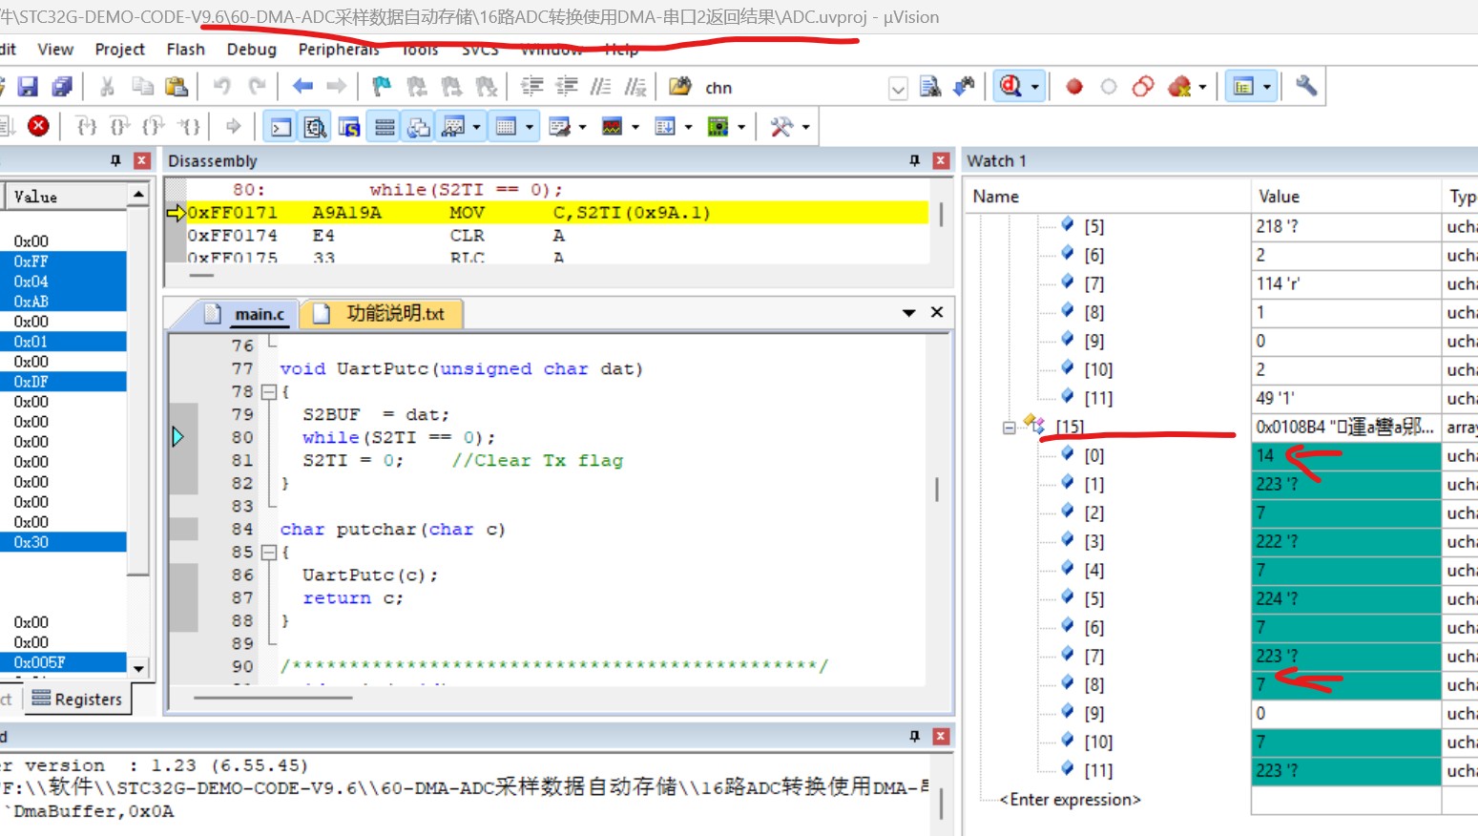
Task: Open the View menu
Action: [55, 50]
